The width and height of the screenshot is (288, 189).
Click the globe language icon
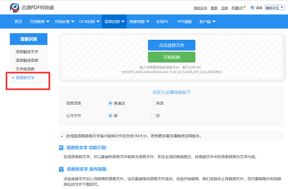click(x=252, y=8)
